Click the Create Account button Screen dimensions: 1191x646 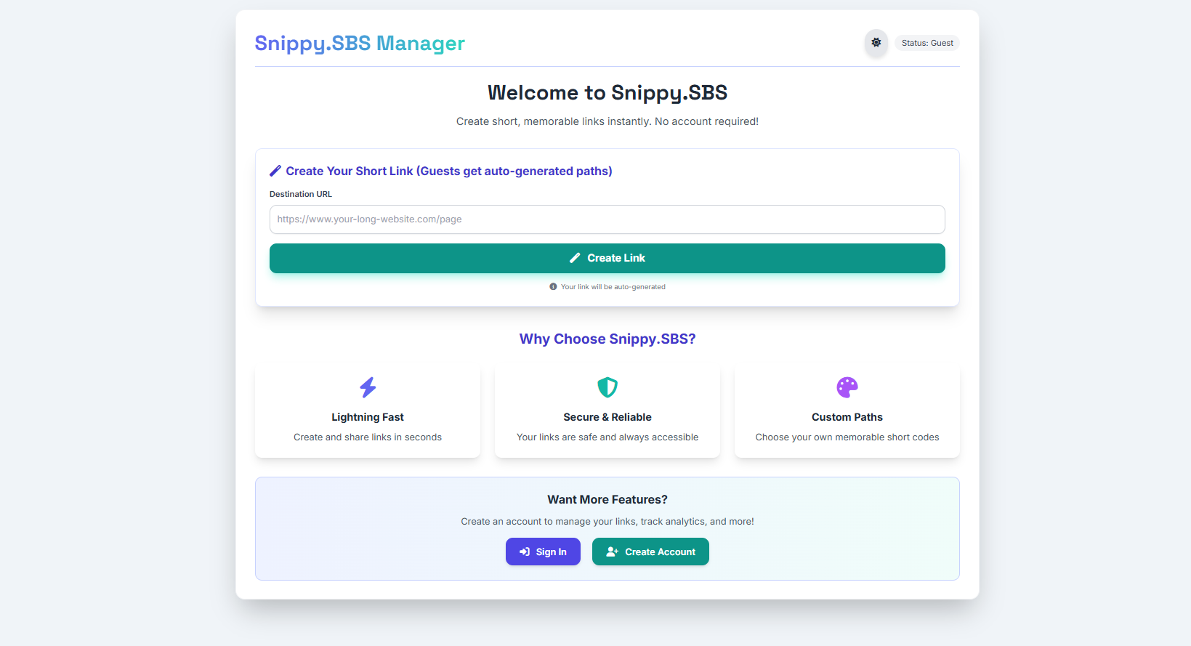(x=650, y=552)
